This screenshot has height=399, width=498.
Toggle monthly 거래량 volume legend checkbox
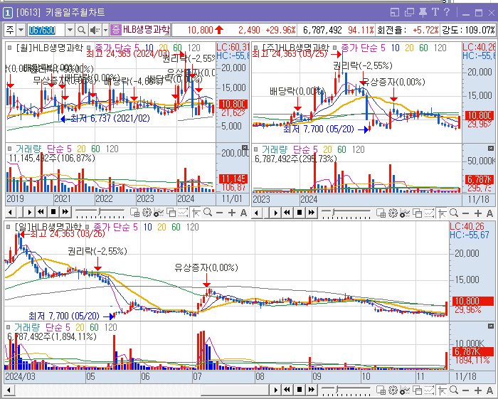point(10,149)
